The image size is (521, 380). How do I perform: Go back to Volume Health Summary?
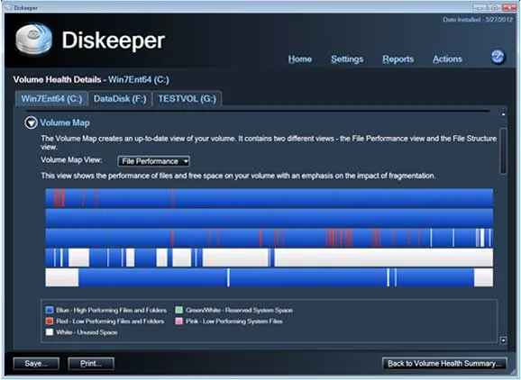point(444,364)
